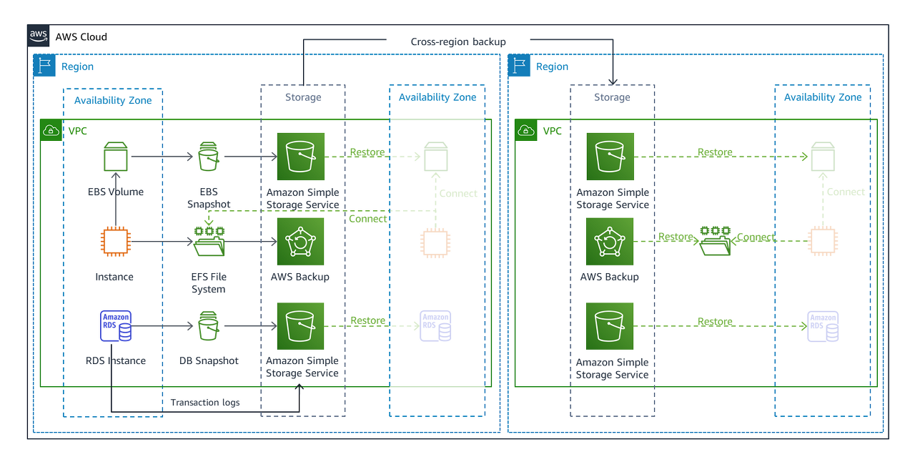
Task: Click the left "VPC" label
Action: tap(77, 131)
